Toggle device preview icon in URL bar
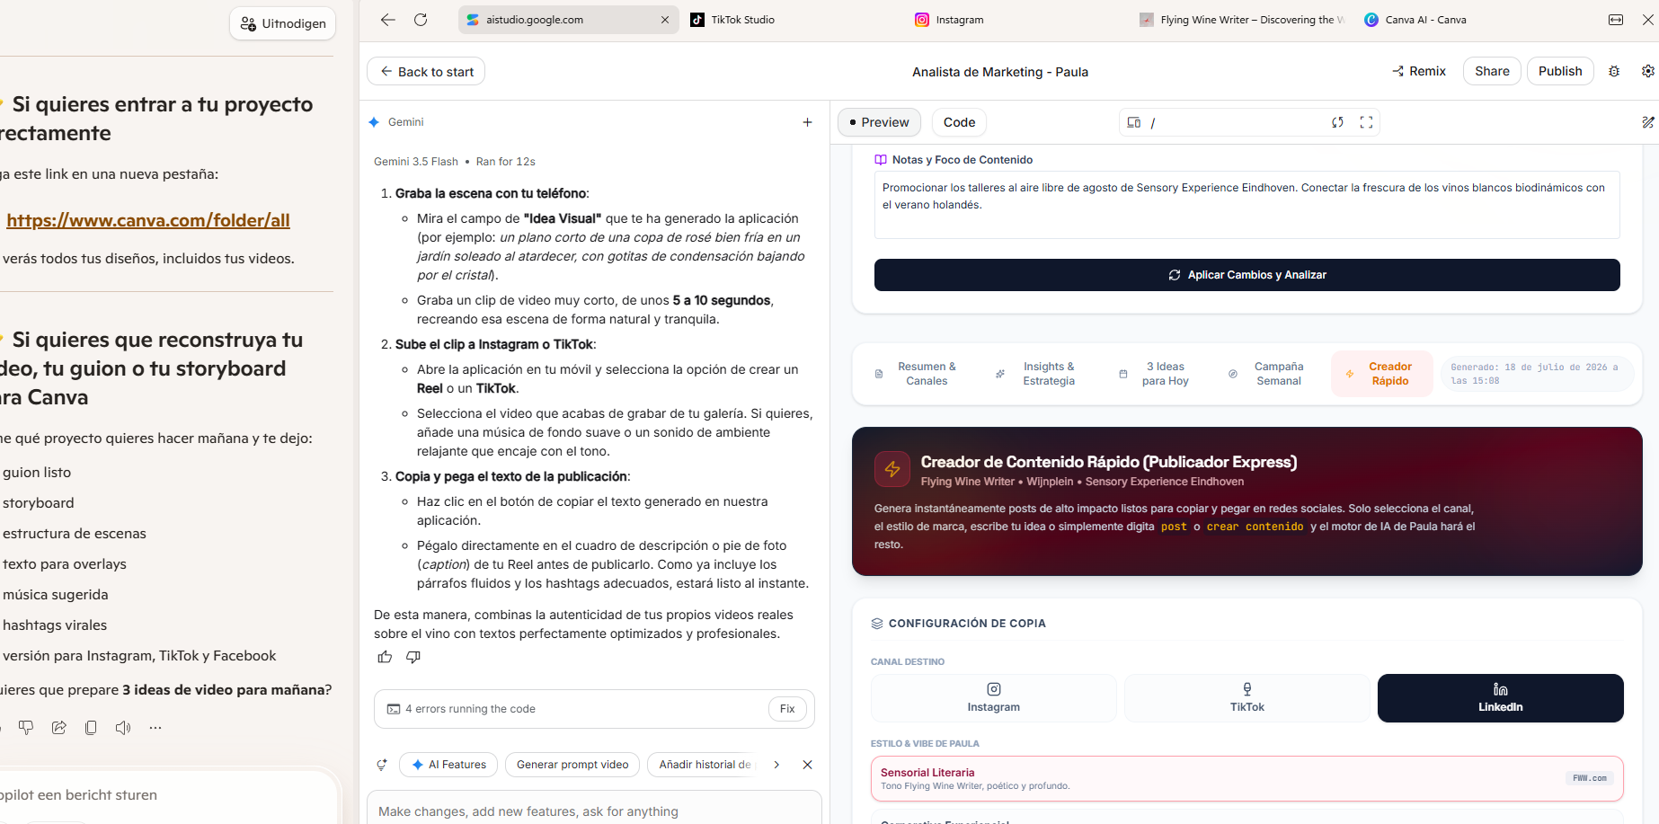This screenshot has height=824, width=1659. point(1134,122)
